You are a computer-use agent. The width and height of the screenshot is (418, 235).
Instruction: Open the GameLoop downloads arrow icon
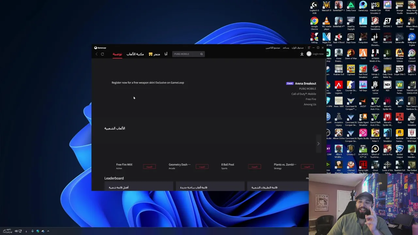click(302, 54)
